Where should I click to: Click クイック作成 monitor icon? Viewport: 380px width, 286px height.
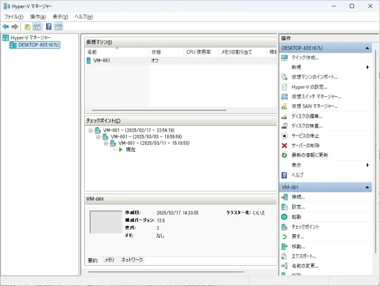[x=284, y=58]
